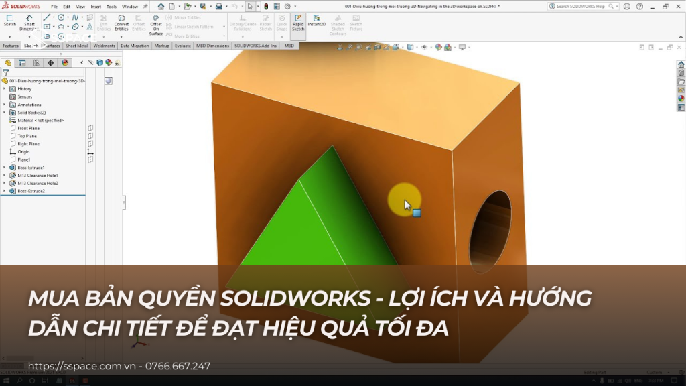
Task: Select the Spline sketch tool
Action: [75, 17]
